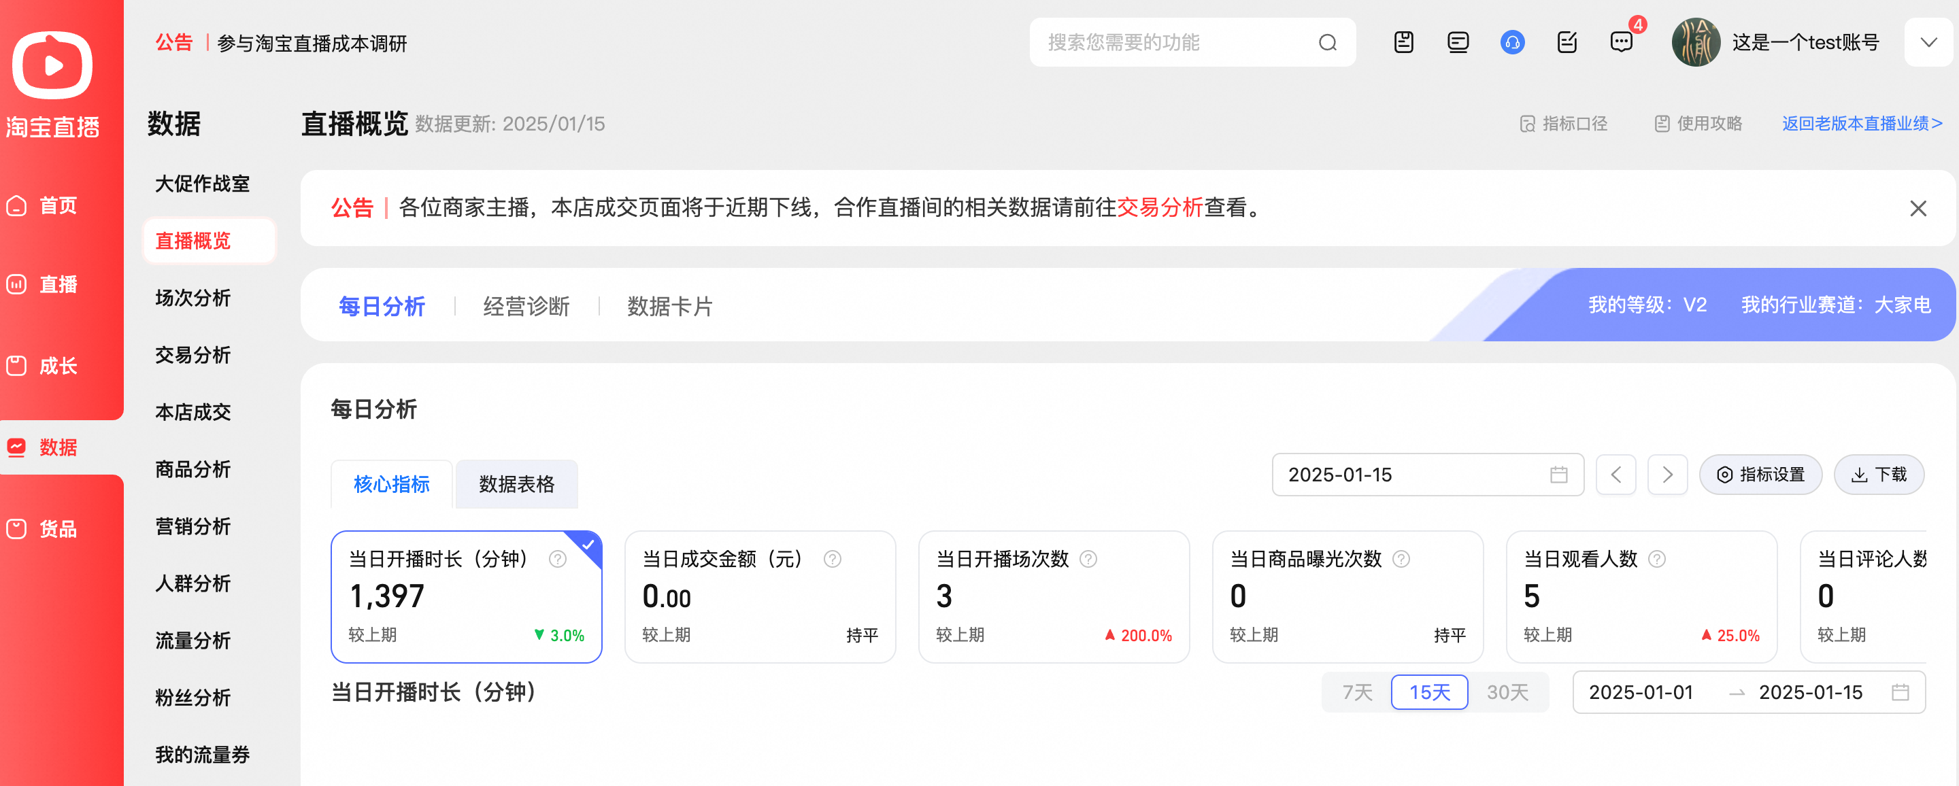Open 流量分析 in data menu
1959x786 pixels.
click(192, 640)
